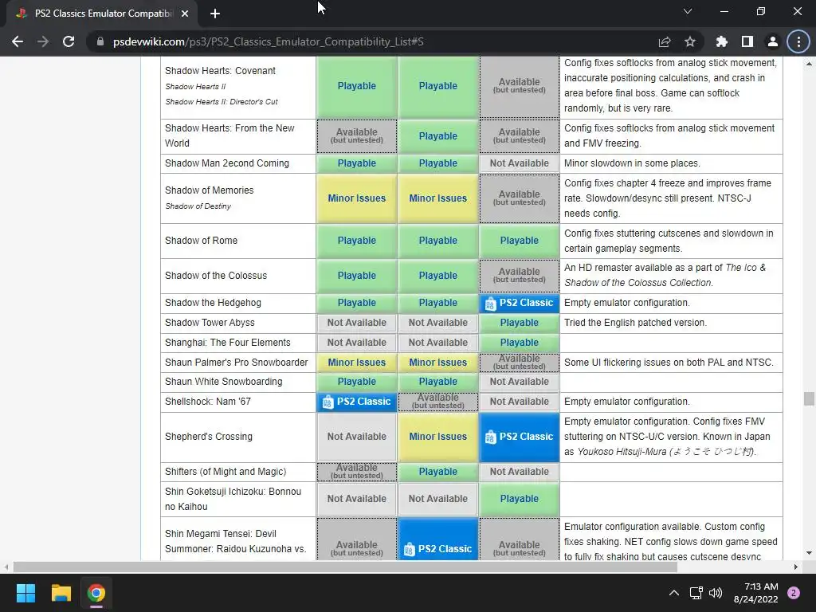
Task: Click PS2 Classic badge for Shepherd's Crossing
Action: point(520,437)
